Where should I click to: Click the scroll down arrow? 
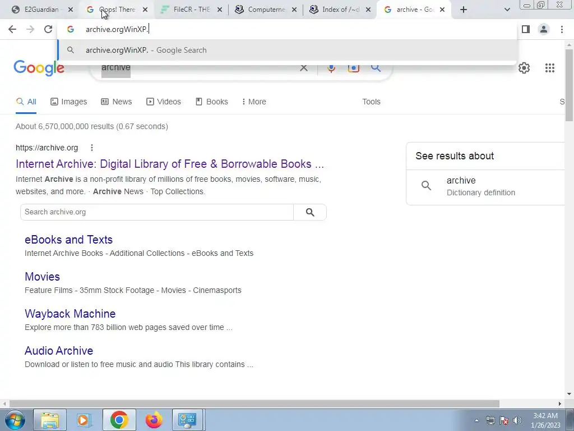(x=569, y=394)
